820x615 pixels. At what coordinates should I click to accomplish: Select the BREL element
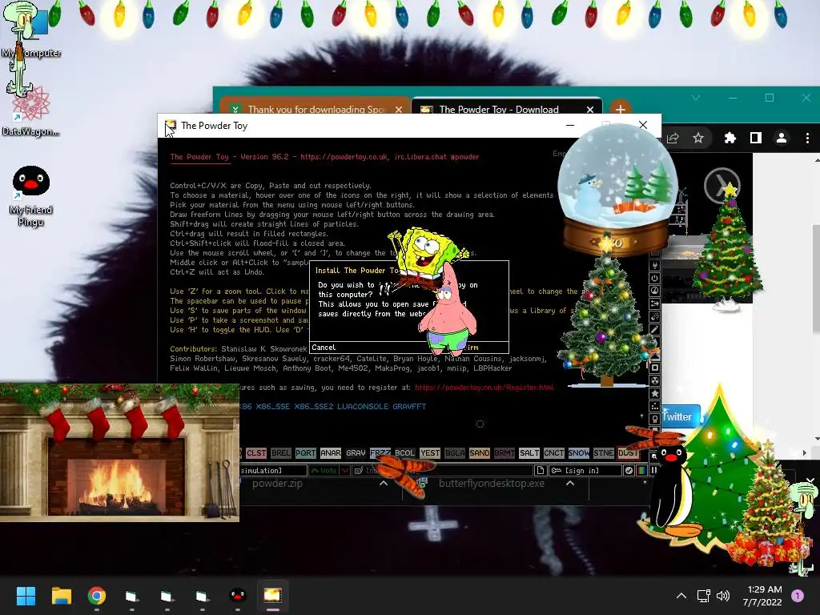pyautogui.click(x=281, y=453)
